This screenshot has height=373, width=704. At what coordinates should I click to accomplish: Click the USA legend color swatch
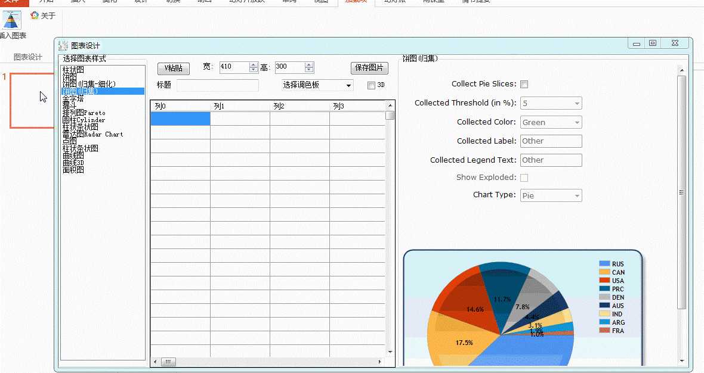pos(604,280)
